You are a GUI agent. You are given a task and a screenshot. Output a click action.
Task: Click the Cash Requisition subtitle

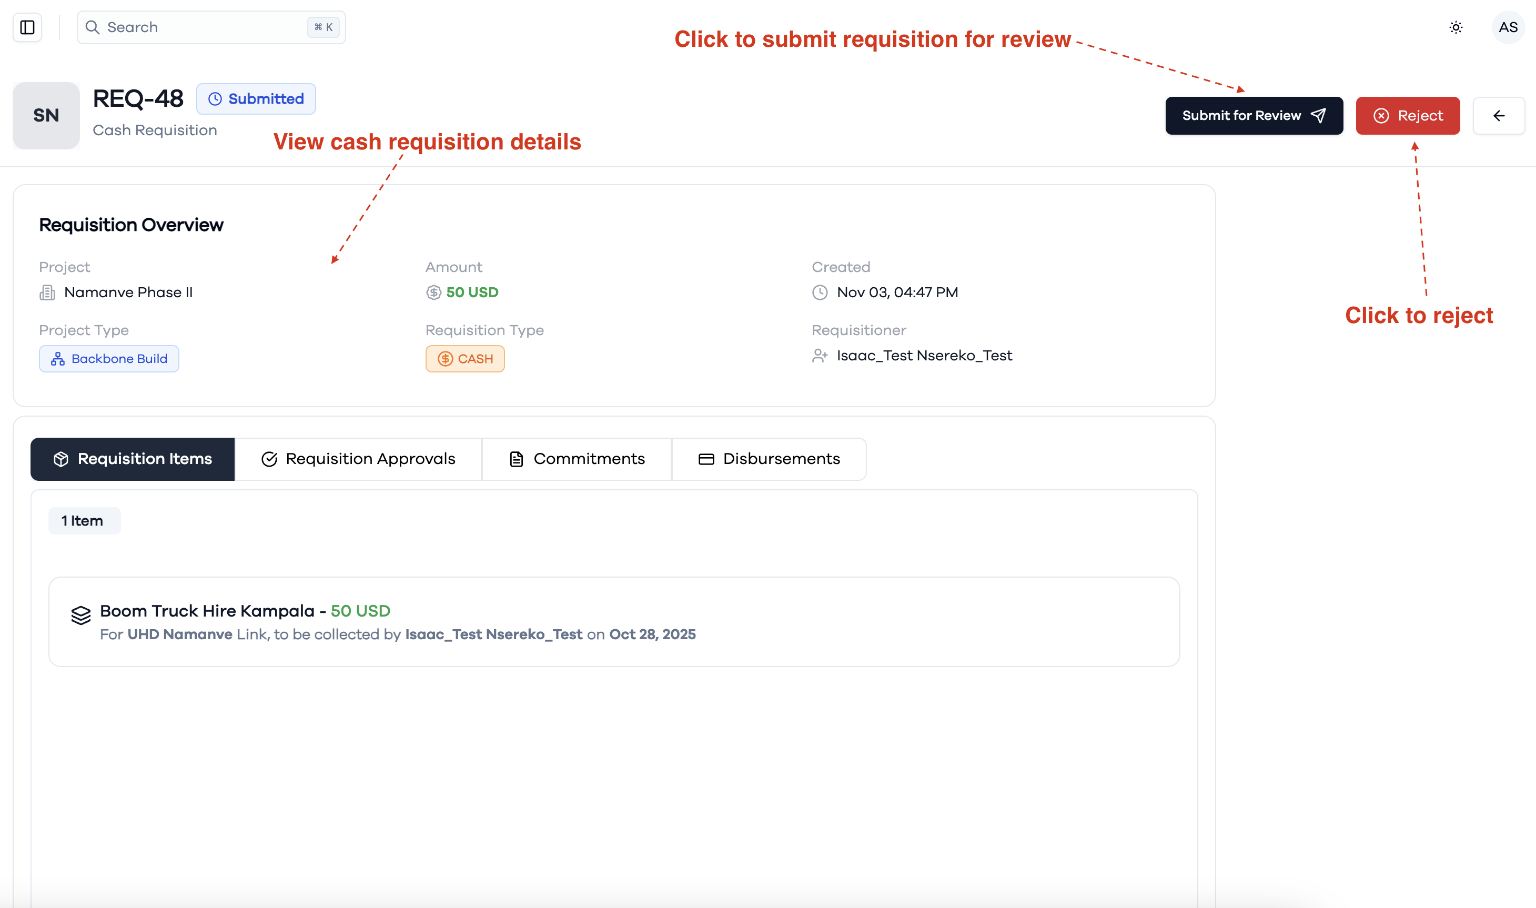tap(155, 130)
